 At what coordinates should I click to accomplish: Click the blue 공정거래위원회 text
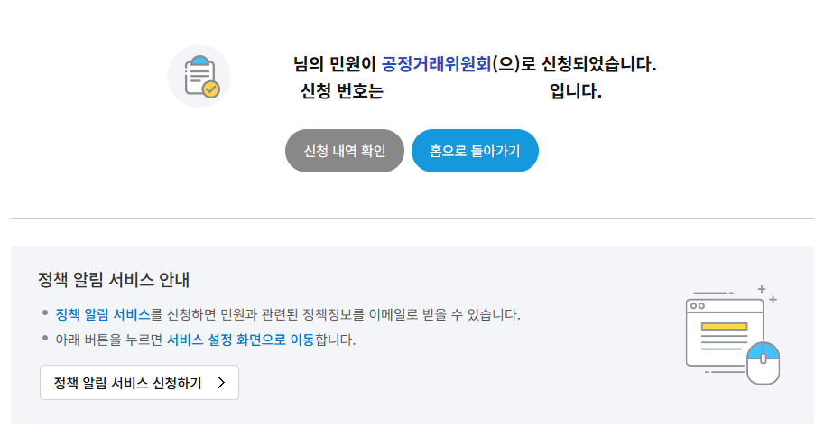(436, 64)
